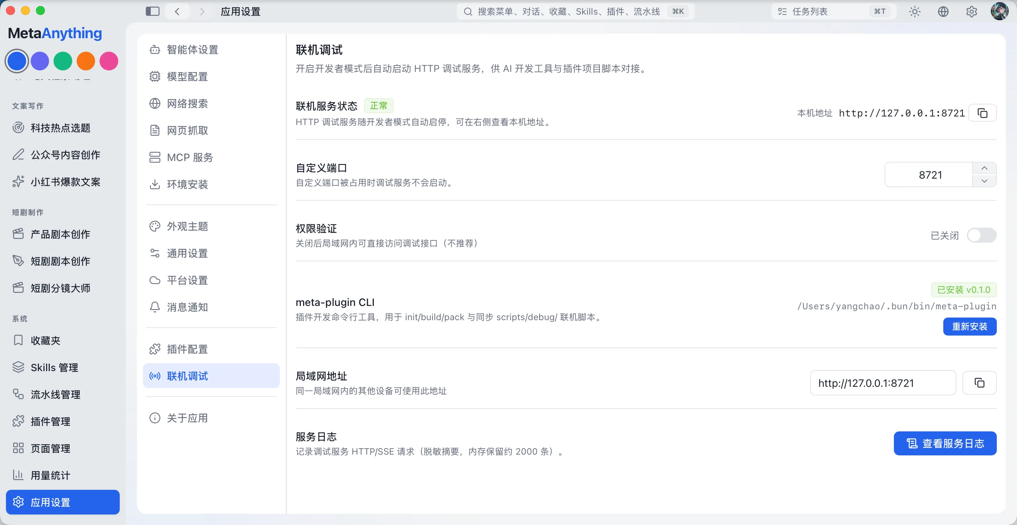Screen dimensions: 1017x525
Task: Click the Skills 管理 layers icon
Action: [18, 367]
